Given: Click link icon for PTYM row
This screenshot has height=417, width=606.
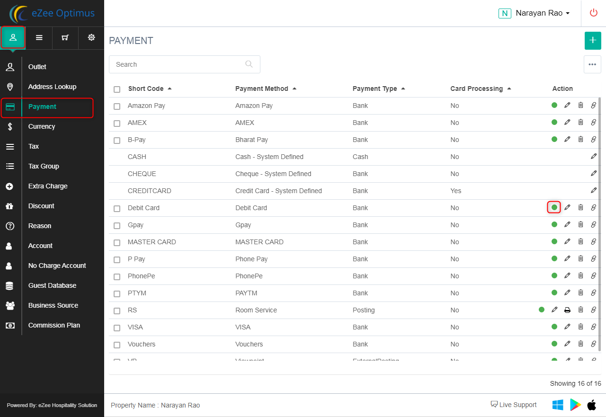Looking at the screenshot, I should pyautogui.click(x=594, y=293).
